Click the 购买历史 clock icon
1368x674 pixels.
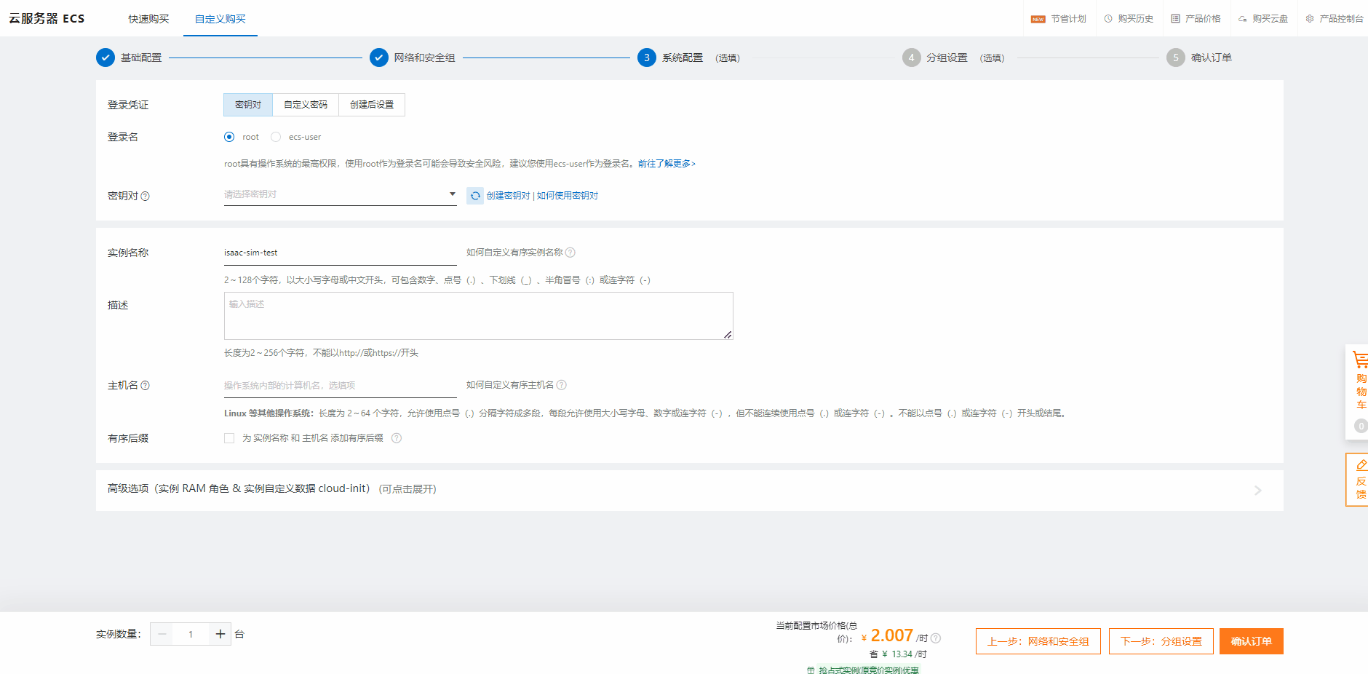[x=1107, y=18]
